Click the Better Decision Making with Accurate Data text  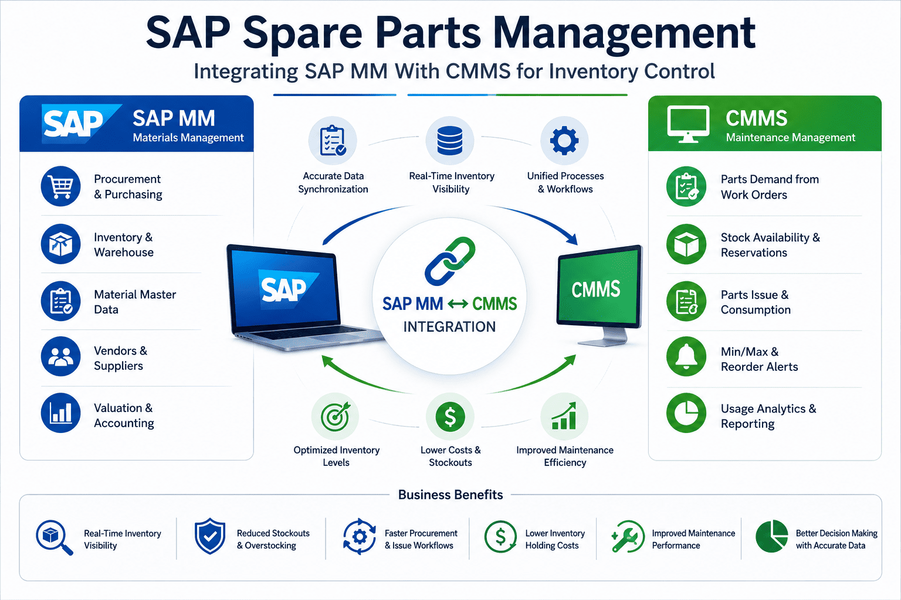(836, 539)
